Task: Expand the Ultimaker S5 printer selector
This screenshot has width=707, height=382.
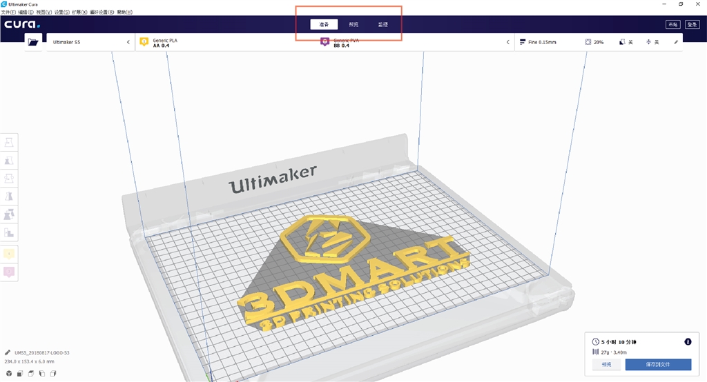Action: (x=90, y=42)
